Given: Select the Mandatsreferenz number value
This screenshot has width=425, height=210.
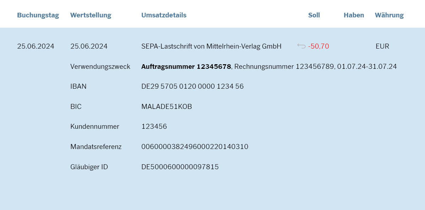Looking at the screenshot, I should [x=195, y=147].
